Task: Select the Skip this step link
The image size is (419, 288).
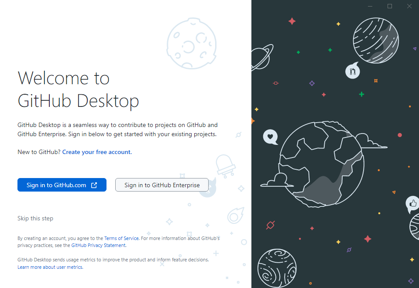Action: coord(35,218)
